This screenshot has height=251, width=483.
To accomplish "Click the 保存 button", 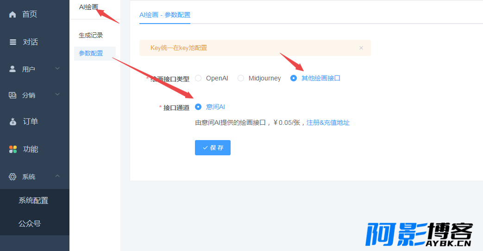I will pos(213,147).
